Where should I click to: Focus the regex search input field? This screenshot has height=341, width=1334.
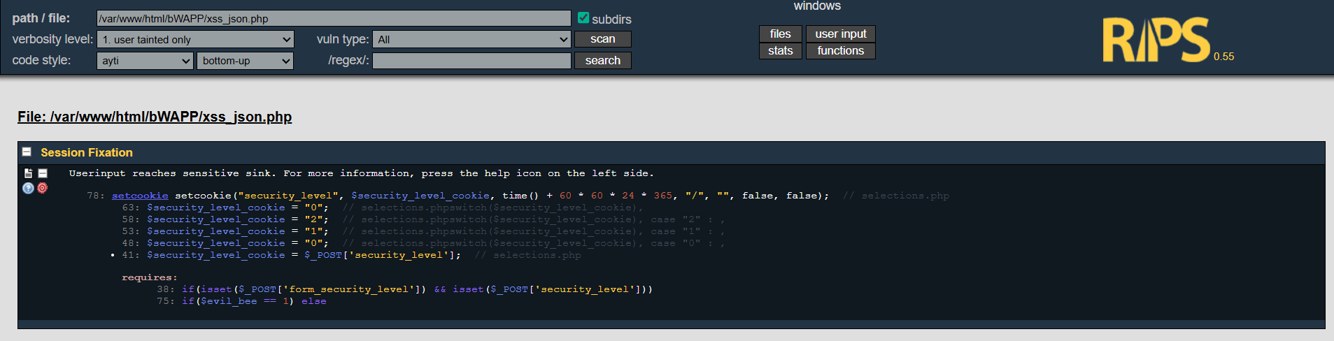471,61
